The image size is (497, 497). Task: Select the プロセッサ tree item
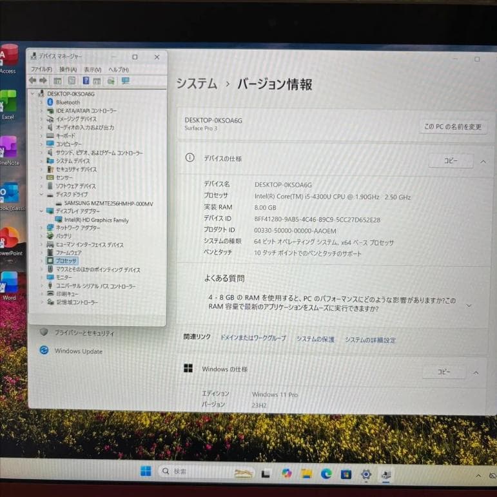66,261
